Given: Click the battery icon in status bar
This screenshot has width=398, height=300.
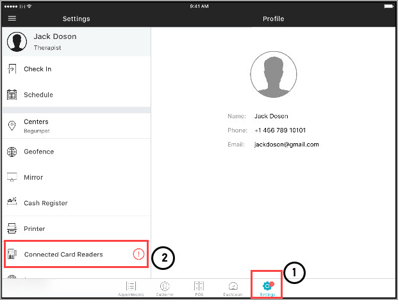Looking at the screenshot, I should (x=388, y=6).
